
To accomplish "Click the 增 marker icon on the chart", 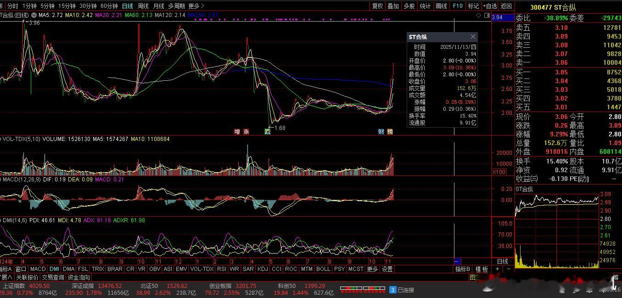I will (237, 132).
